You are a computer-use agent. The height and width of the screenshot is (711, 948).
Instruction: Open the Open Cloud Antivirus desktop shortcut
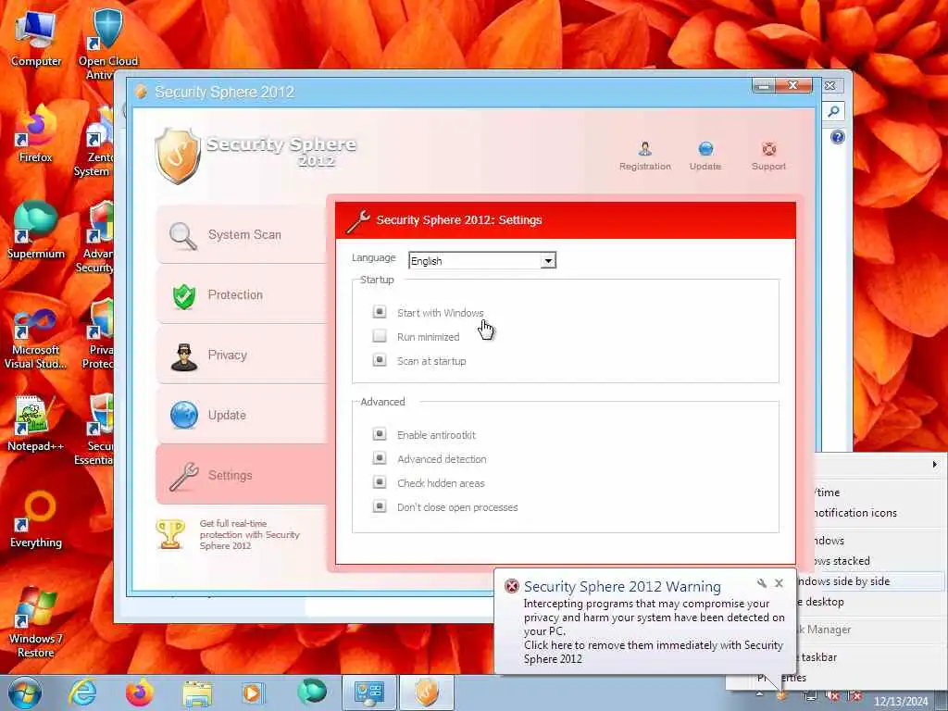click(x=107, y=43)
